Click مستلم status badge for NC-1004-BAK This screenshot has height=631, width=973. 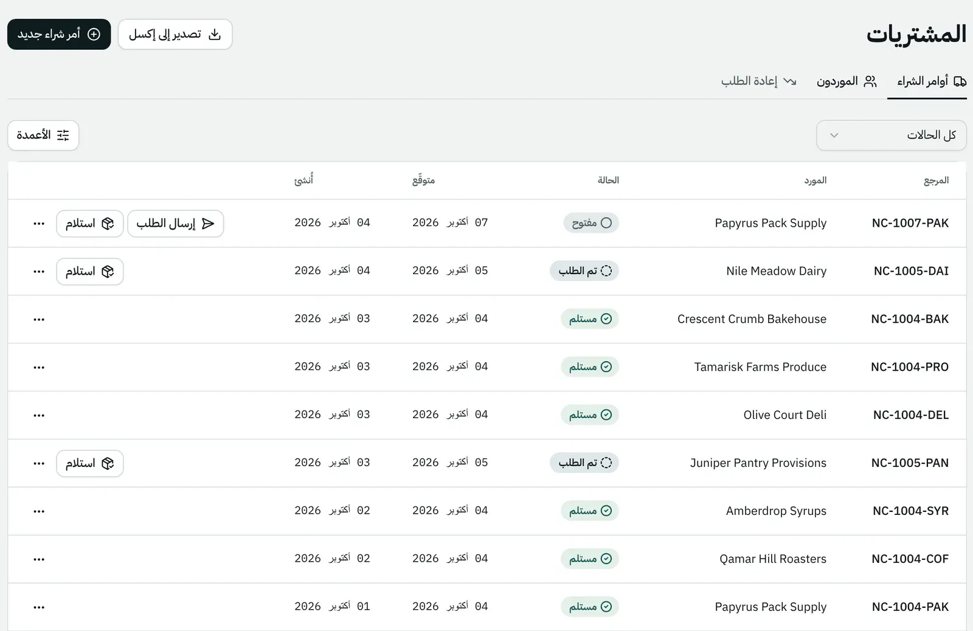[x=590, y=319]
